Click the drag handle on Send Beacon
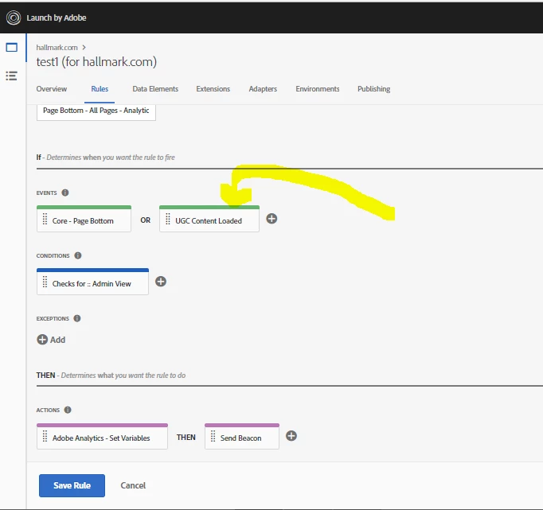The width and height of the screenshot is (543, 510). click(213, 436)
